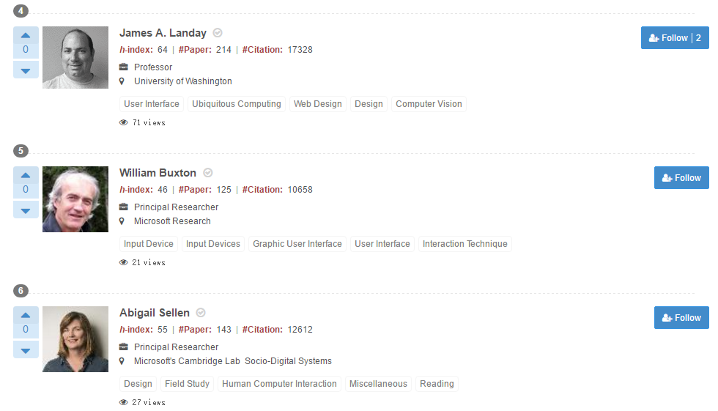The image size is (718, 411).
Task: Open Abigail Sellen's photo thumbnail
Action: point(75,339)
